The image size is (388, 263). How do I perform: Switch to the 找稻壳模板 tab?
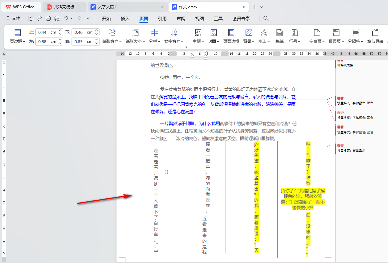pos(65,7)
